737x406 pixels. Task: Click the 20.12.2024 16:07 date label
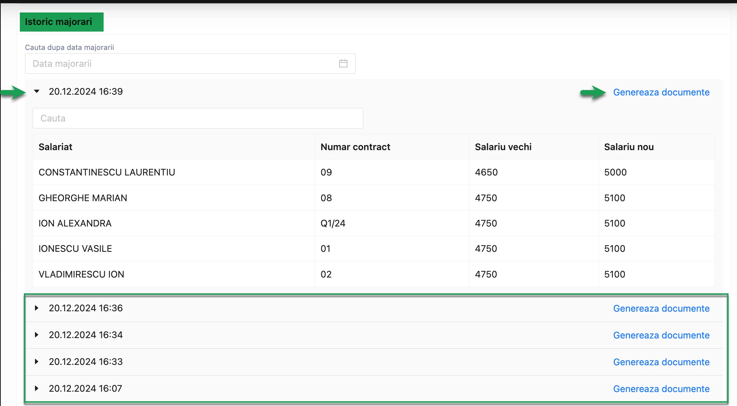pyautogui.click(x=85, y=388)
